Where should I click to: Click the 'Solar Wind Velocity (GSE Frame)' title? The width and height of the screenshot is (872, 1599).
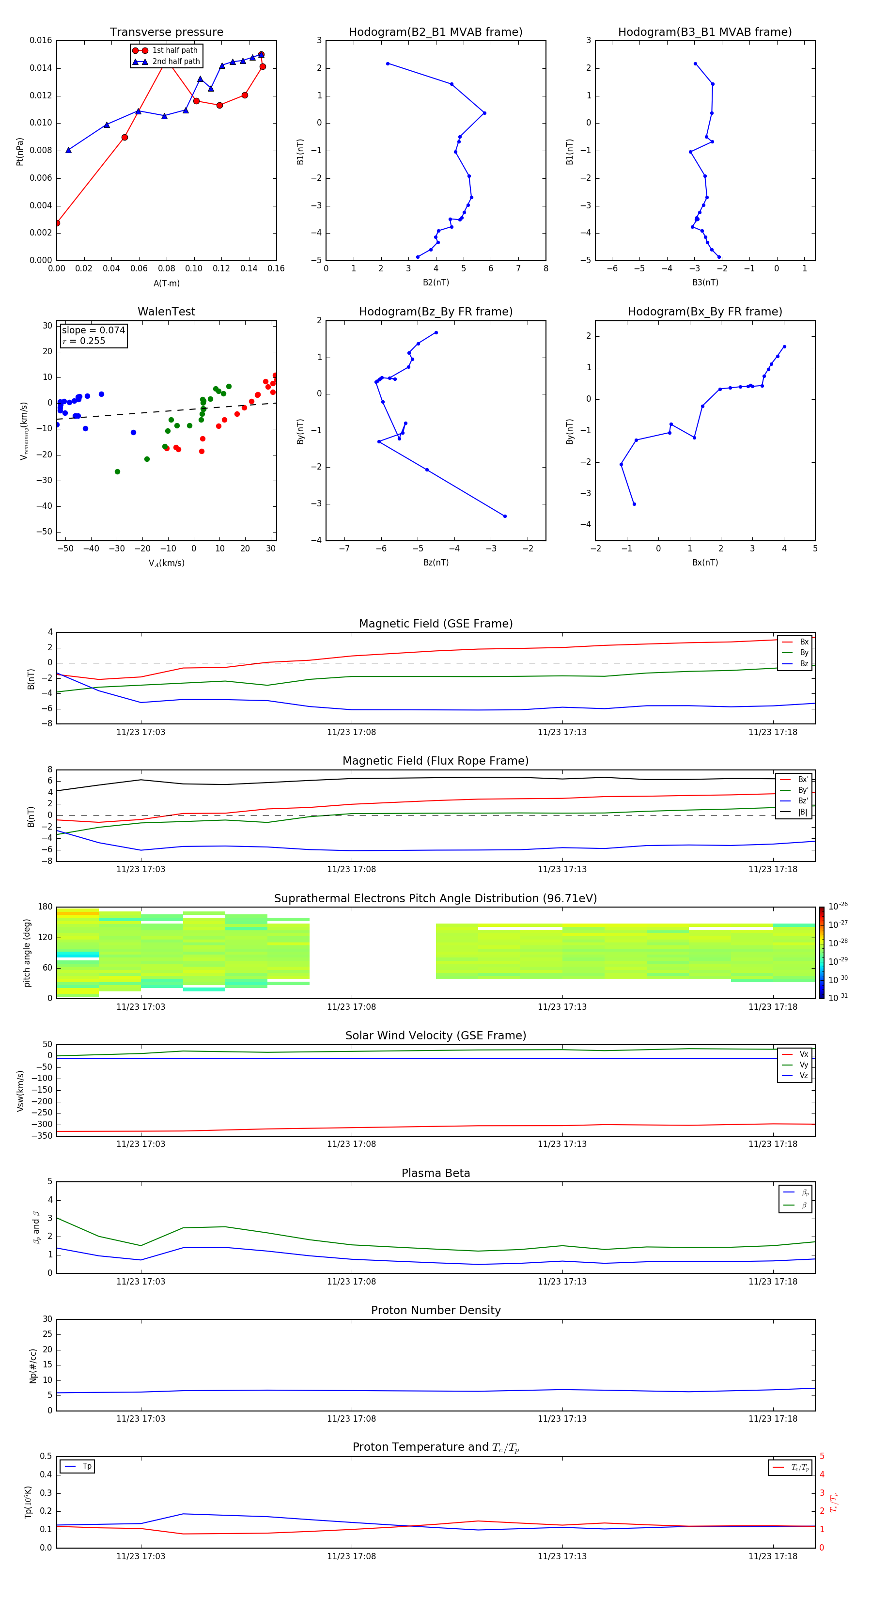click(436, 1036)
